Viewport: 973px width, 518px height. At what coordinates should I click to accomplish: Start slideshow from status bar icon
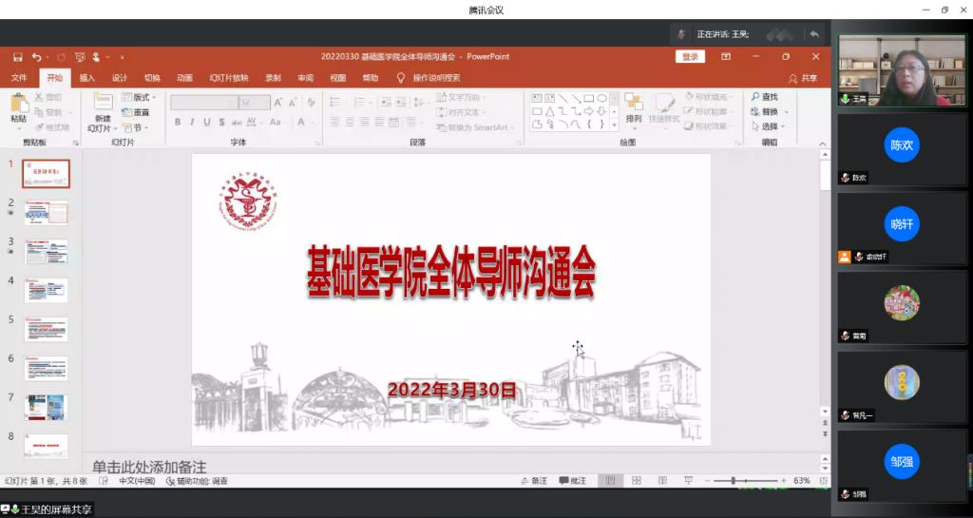(688, 481)
